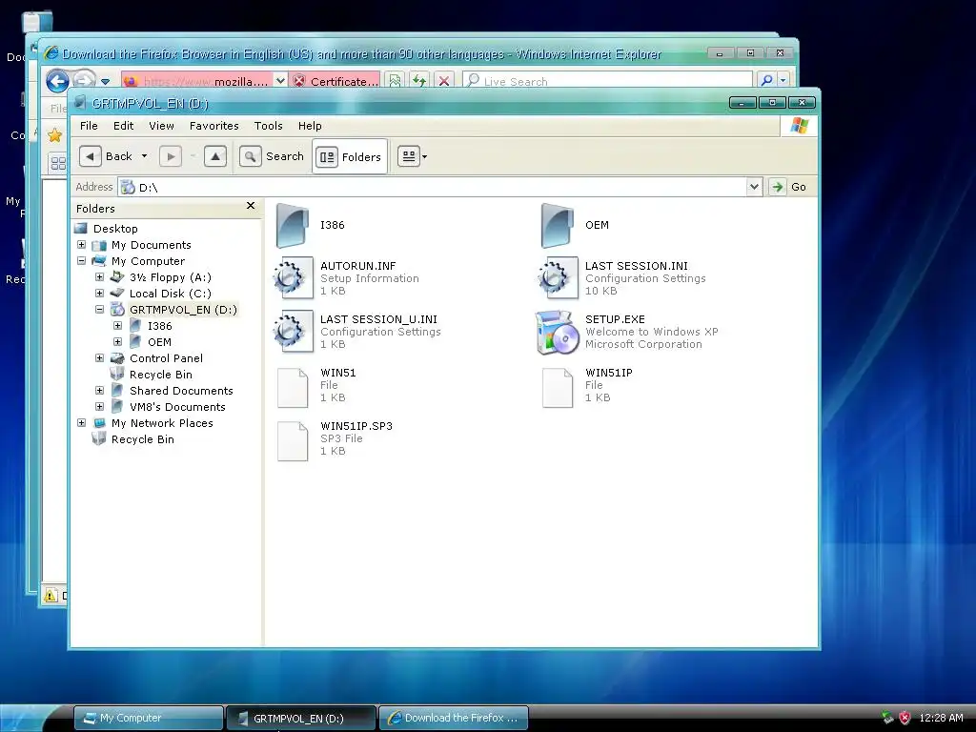Click the Go button
976x732 pixels.
pyautogui.click(x=788, y=187)
